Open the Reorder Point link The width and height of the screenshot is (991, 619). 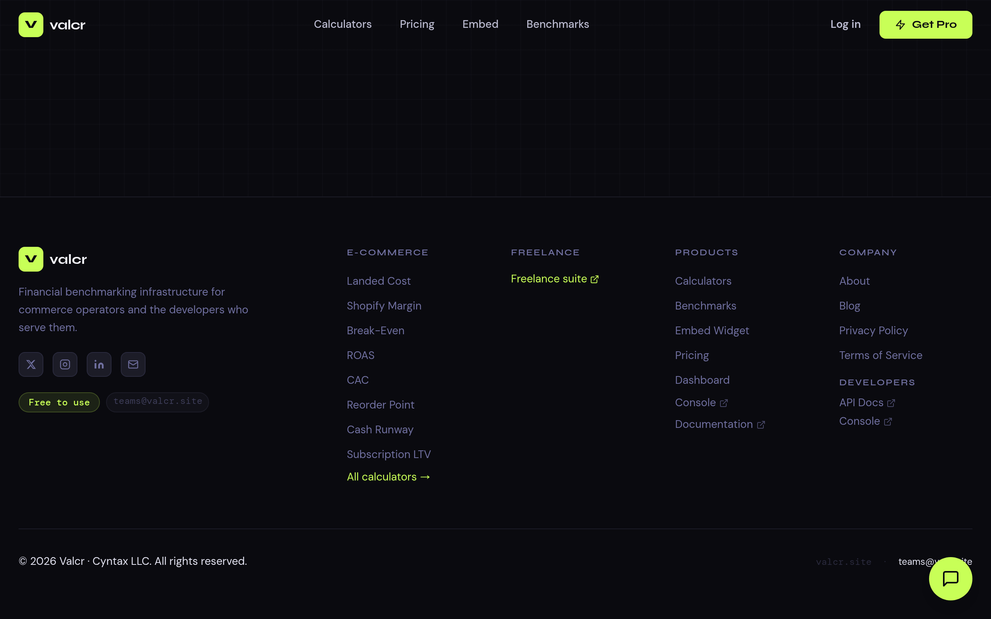click(381, 405)
